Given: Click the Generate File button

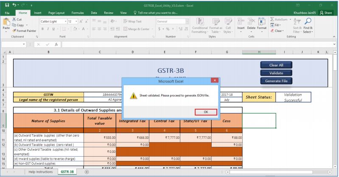Looking at the screenshot, I should click(276, 81).
